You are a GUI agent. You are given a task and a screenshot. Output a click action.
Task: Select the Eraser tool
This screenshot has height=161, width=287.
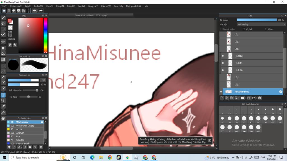3,23
